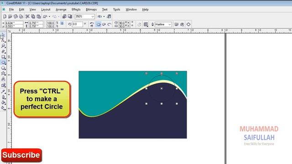Select the Text tool
This screenshot has height=164, width=292.
tap(3, 79)
